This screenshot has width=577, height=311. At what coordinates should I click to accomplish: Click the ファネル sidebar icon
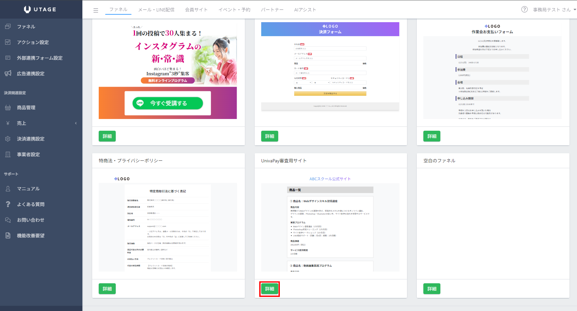pyautogui.click(x=8, y=26)
